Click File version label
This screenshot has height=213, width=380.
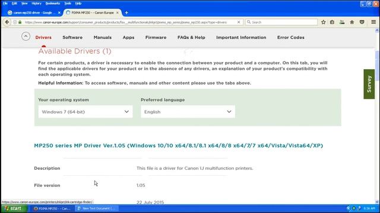(47, 185)
